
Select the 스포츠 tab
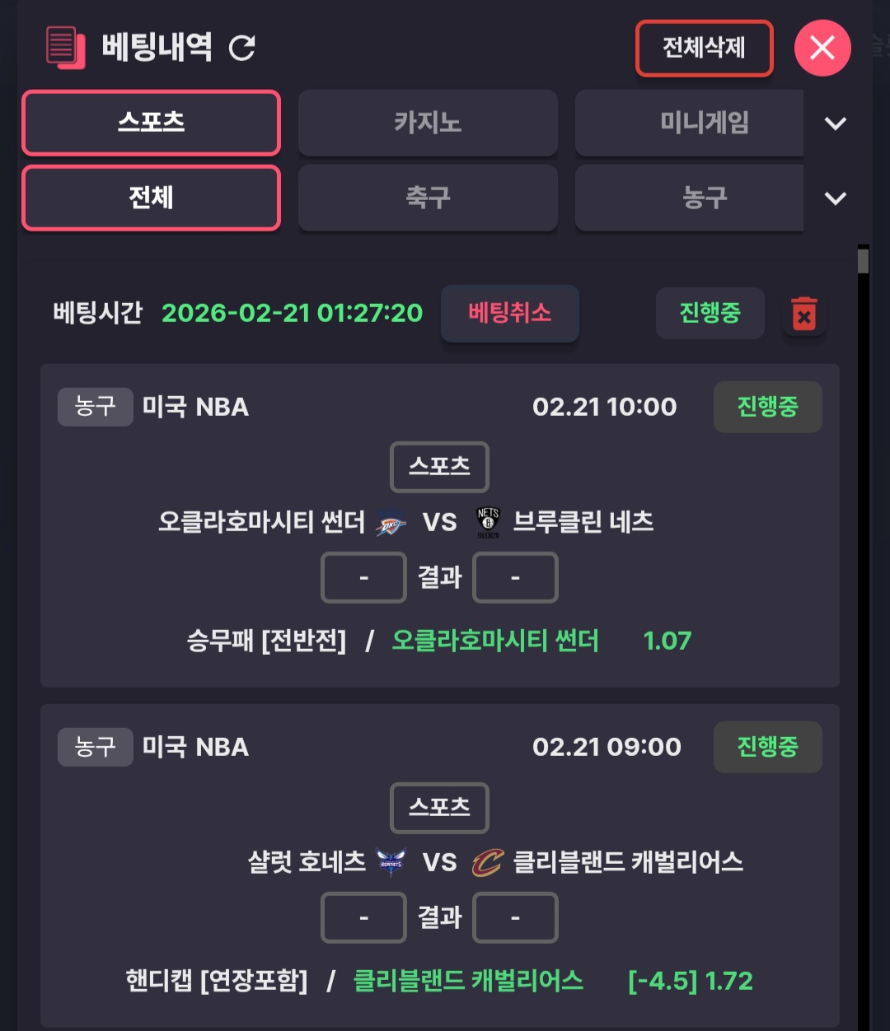click(151, 123)
